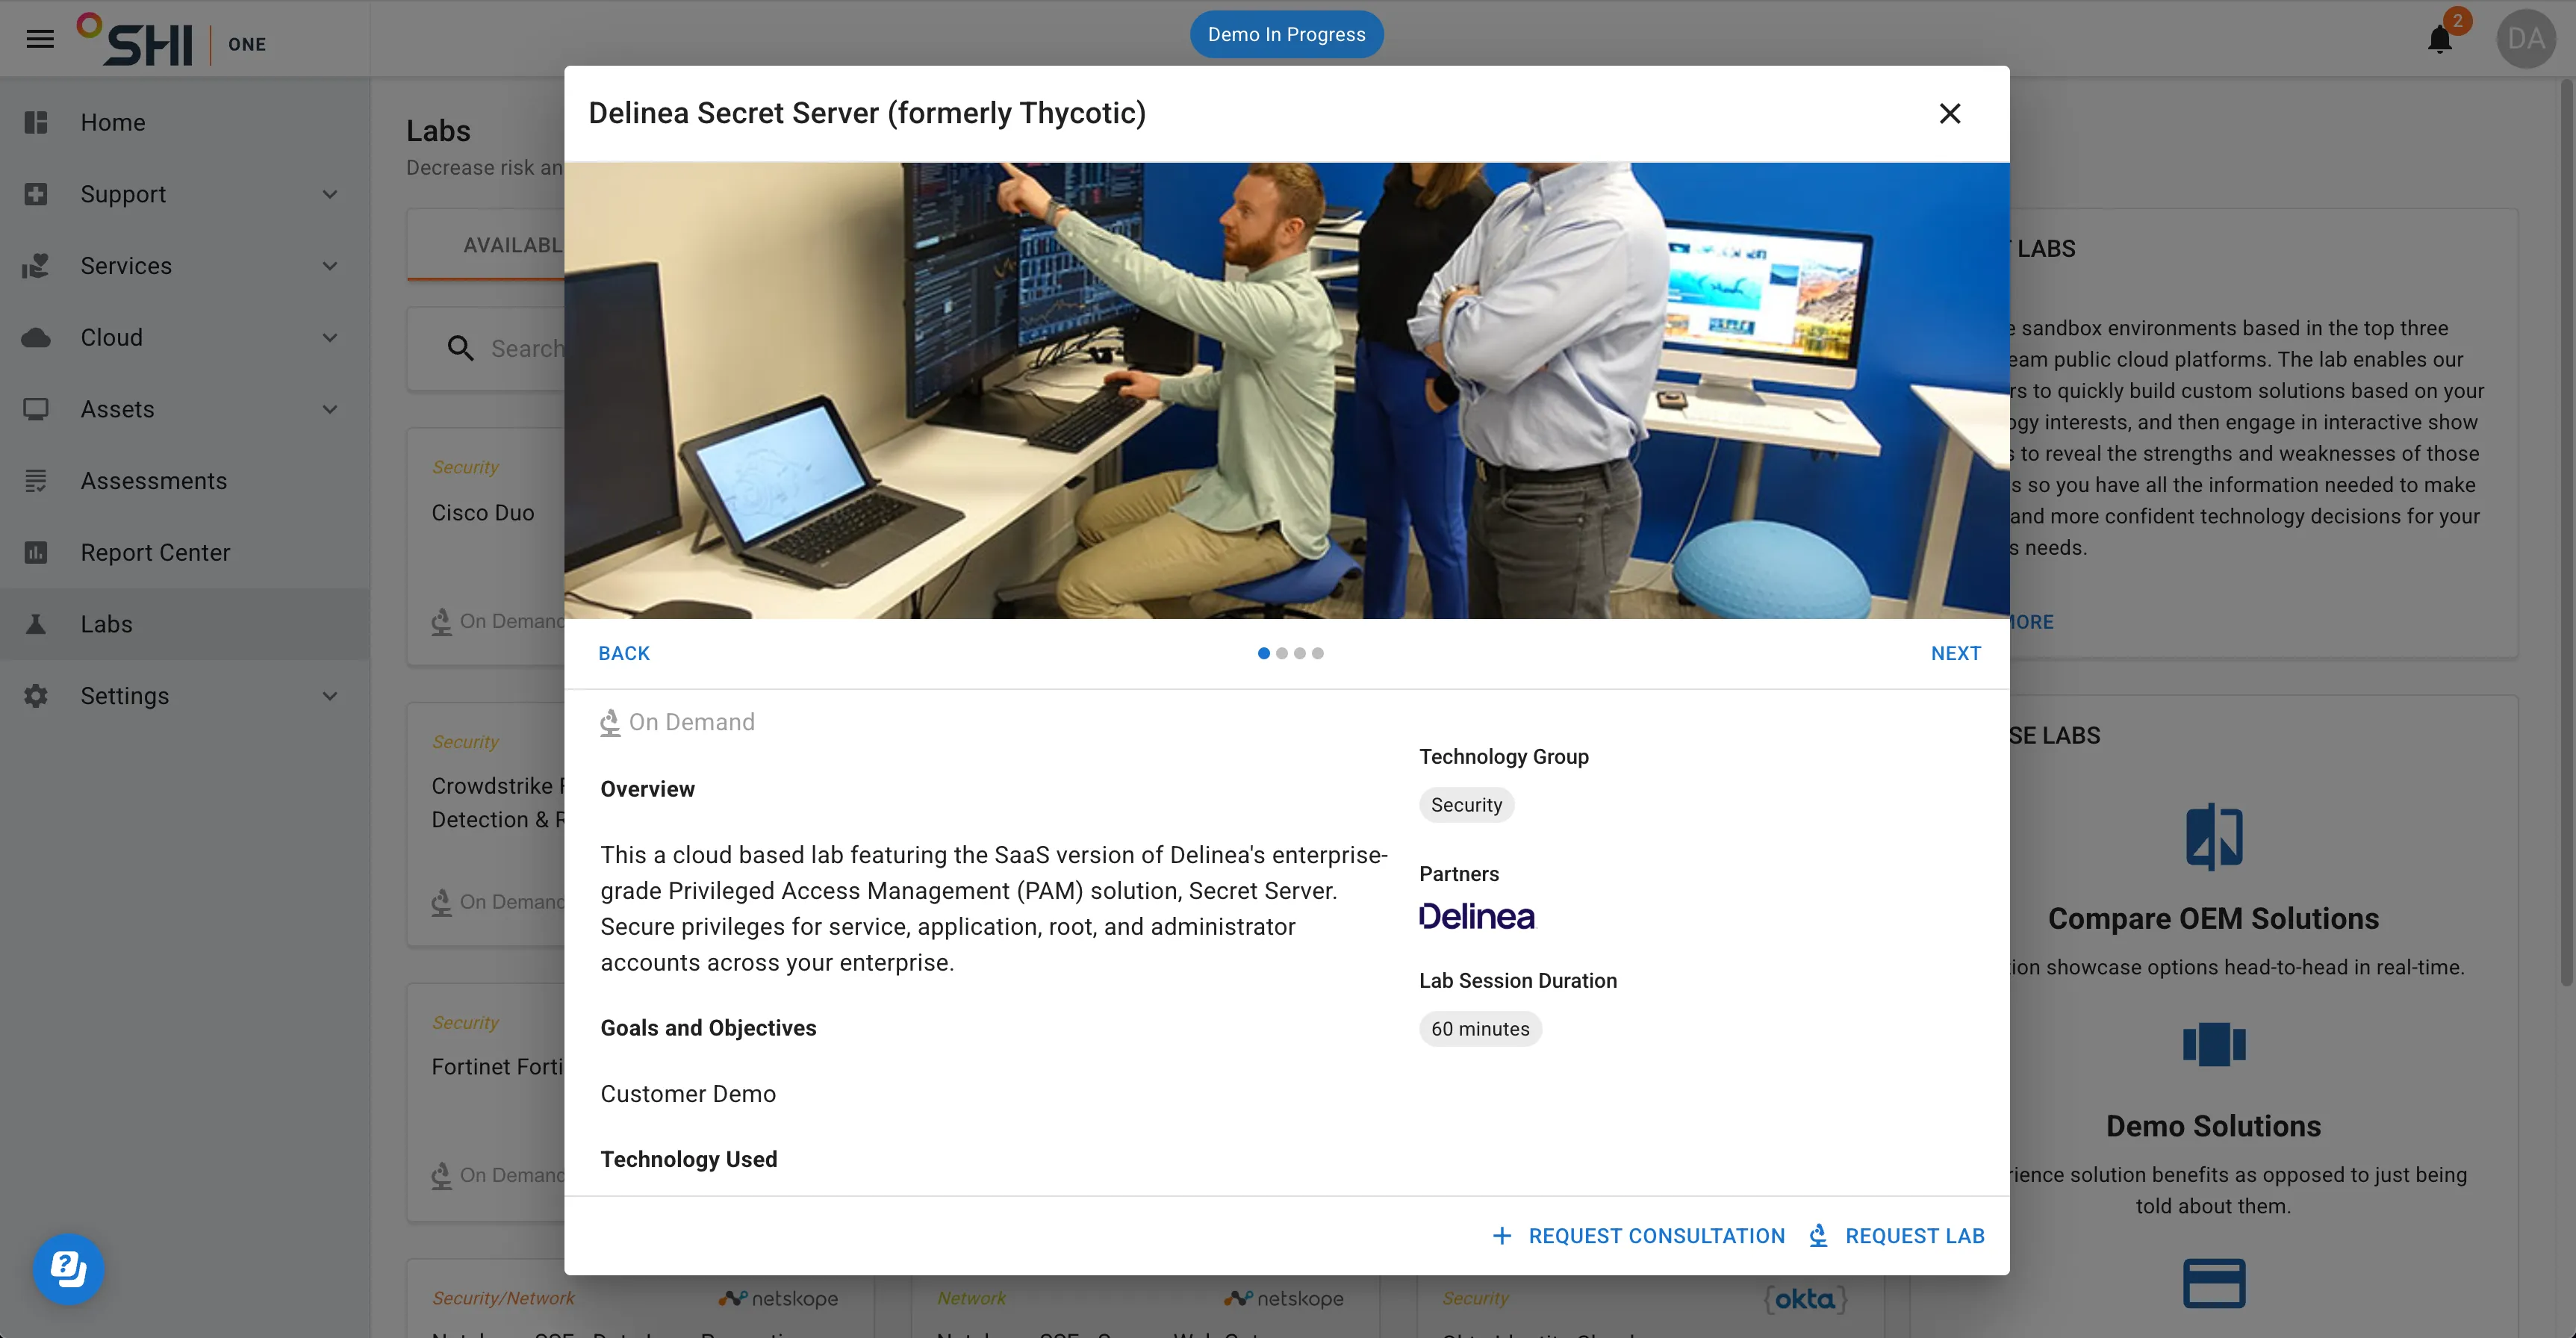This screenshot has width=2576, height=1338.
Task: Click the Compare OEM Solutions icon
Action: pos(2213,836)
